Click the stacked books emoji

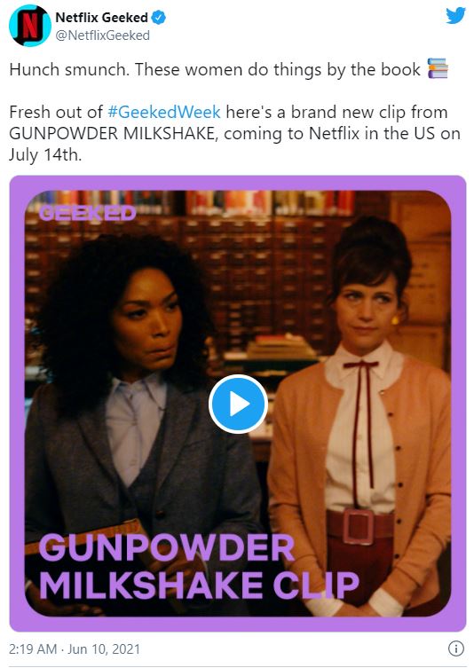pos(438,68)
